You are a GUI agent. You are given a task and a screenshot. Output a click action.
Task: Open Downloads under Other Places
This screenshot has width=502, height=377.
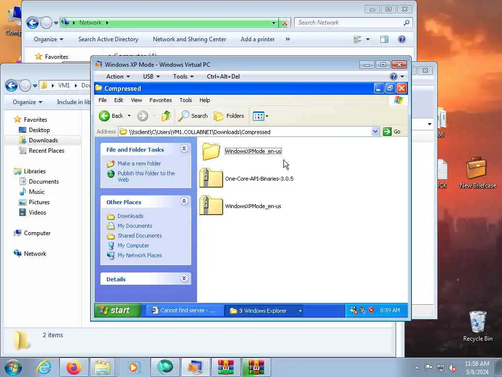[x=130, y=216]
